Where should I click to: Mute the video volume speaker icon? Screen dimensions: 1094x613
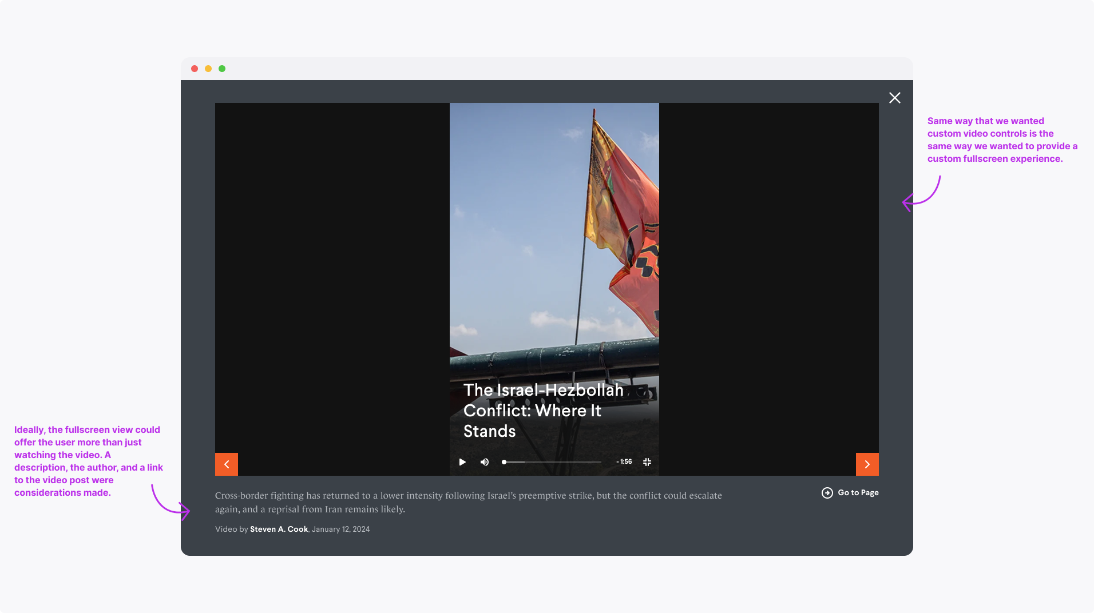[x=485, y=462]
